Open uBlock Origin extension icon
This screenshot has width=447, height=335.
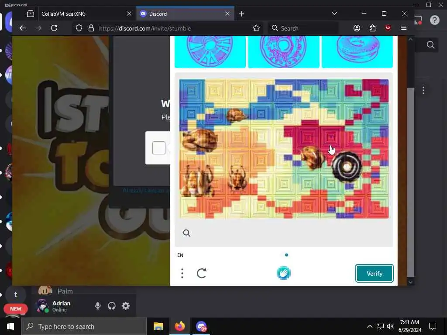pyautogui.click(x=388, y=28)
